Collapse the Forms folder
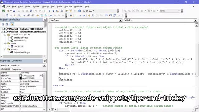Image resolution: width=199 pixels, height=112 pixels. [5, 44]
